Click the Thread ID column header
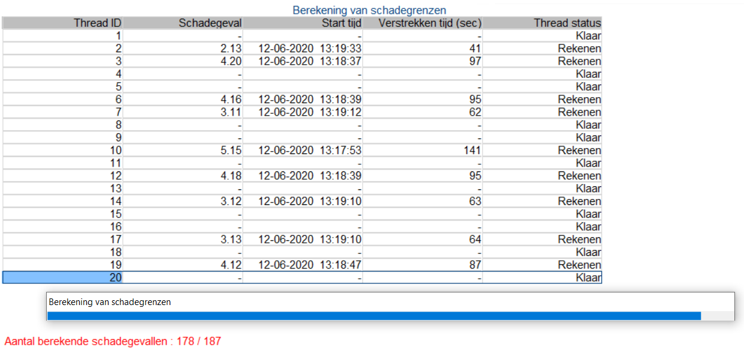The width and height of the screenshot is (744, 350). coord(63,23)
